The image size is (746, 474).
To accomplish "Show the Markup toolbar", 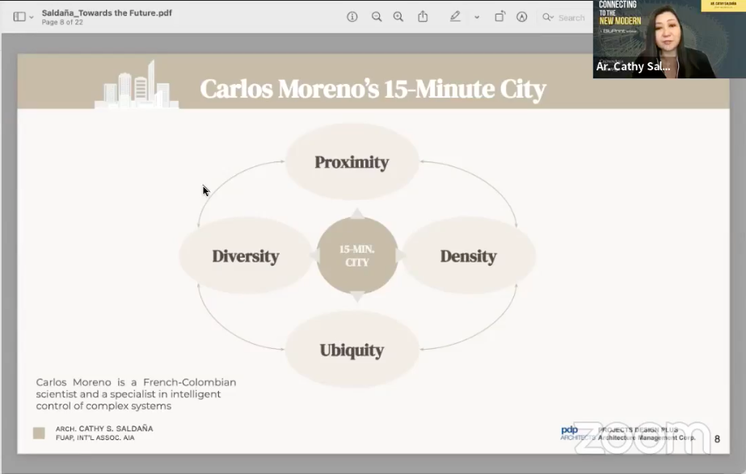I will tap(522, 17).
